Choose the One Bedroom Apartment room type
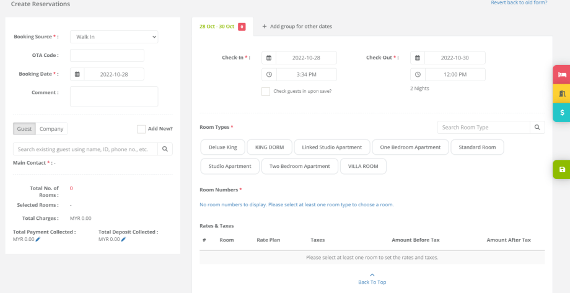The width and height of the screenshot is (570, 293). 410,147
